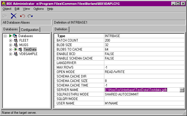The height and width of the screenshot is (116, 187).
Task: Click the Open folder toolbar icon
Action: tap(5, 16)
